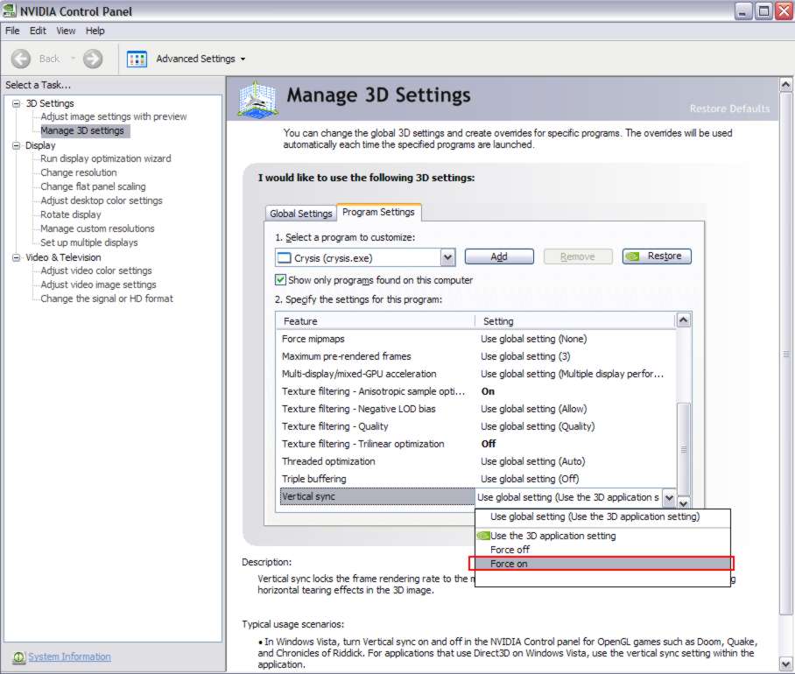
Task: Select Trilinear optimization row
Action: (476, 444)
